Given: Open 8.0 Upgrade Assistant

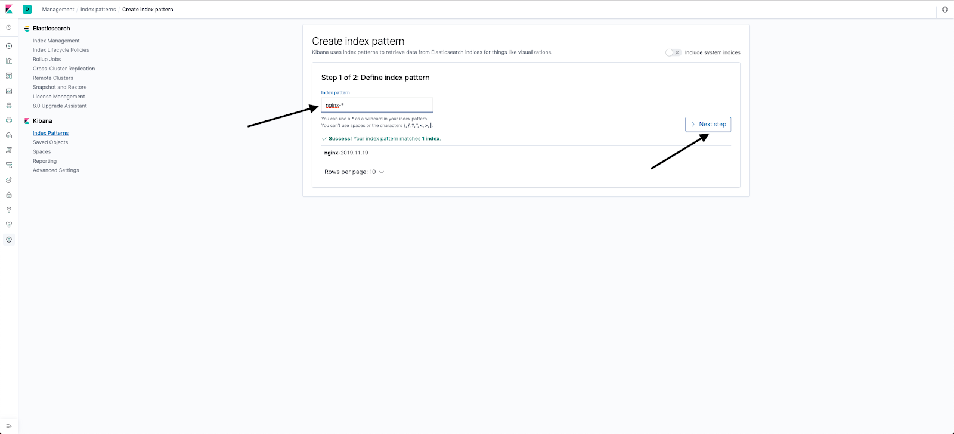Looking at the screenshot, I should pyautogui.click(x=60, y=106).
